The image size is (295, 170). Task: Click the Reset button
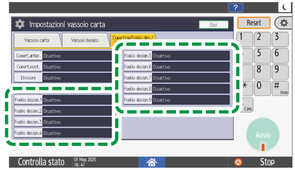click(x=254, y=23)
